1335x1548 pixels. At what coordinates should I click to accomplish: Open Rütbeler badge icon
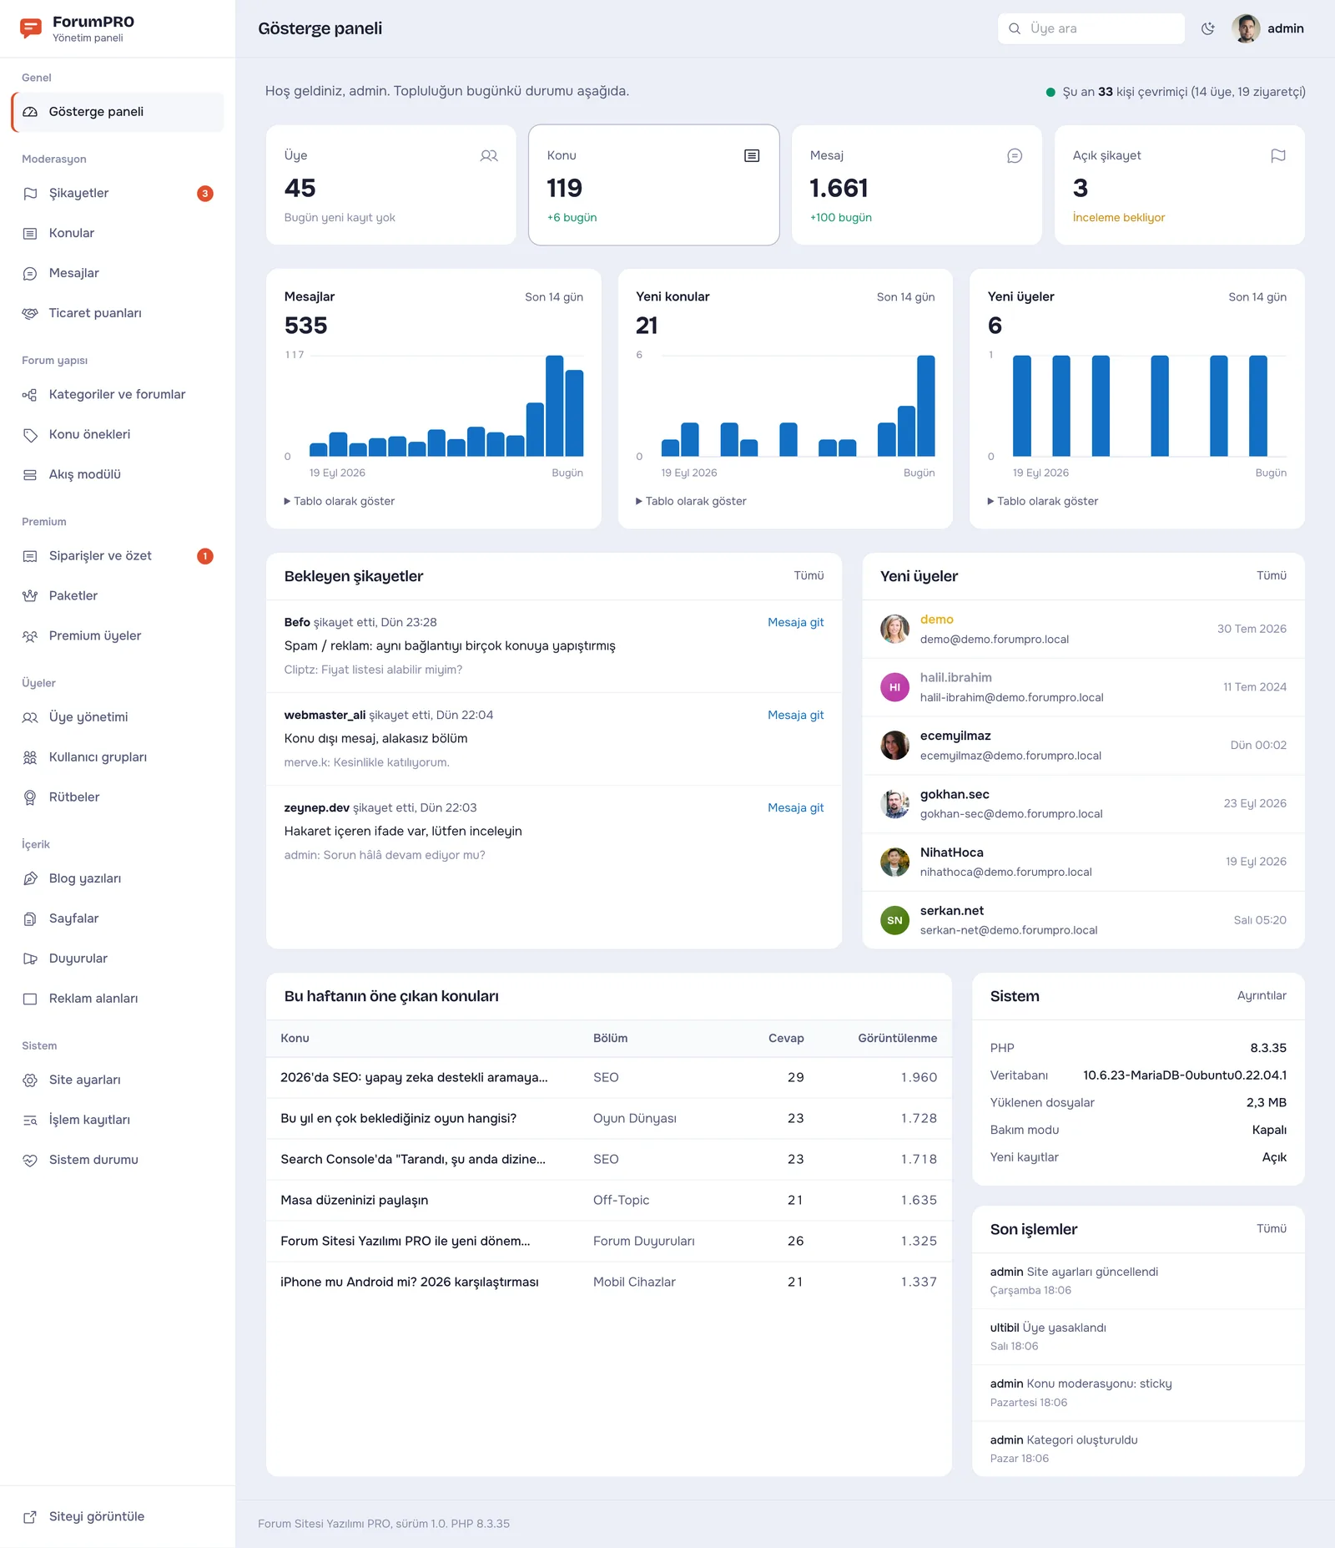(30, 797)
